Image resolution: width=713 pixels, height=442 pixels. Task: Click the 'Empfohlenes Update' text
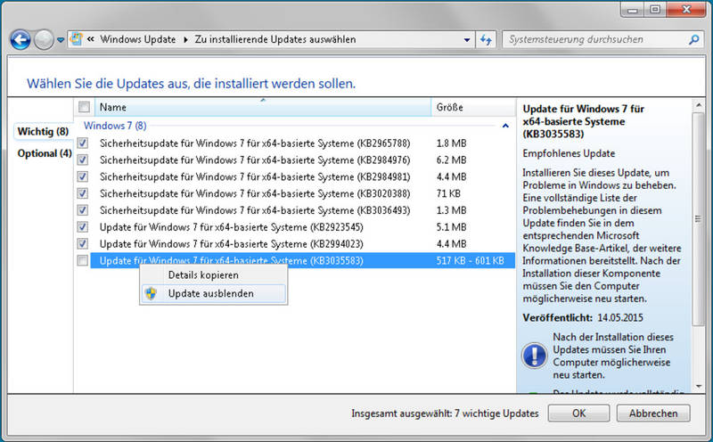(x=569, y=153)
